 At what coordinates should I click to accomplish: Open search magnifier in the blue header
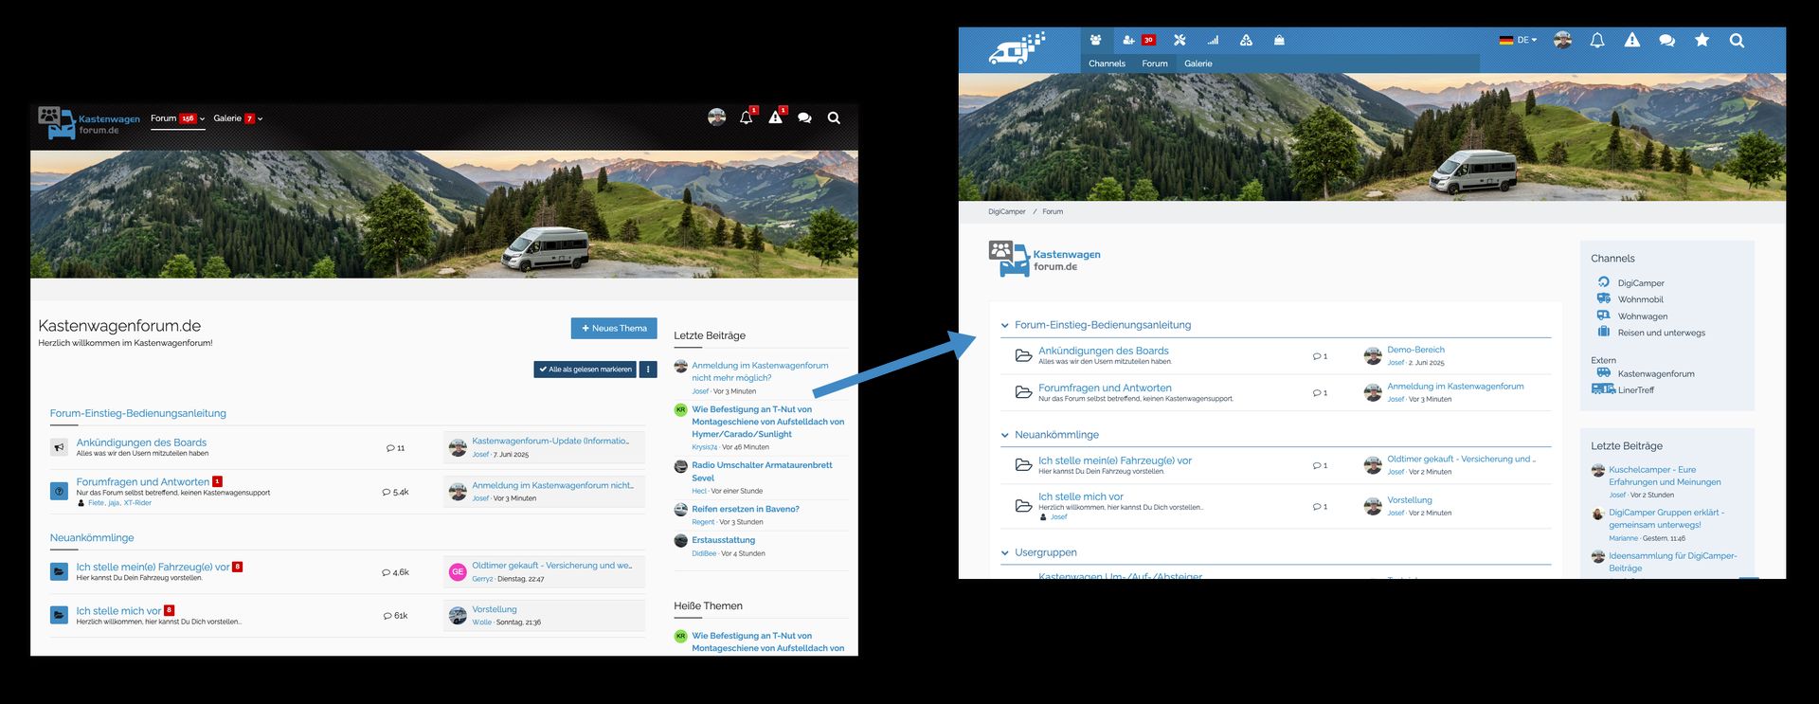coord(1737,40)
